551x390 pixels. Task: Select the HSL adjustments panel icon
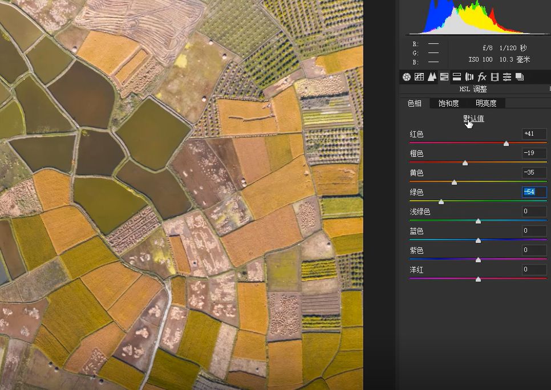click(x=444, y=77)
